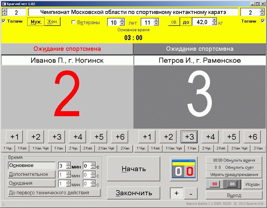Click the Петров И., г. Раменское name field
Viewport: 267px width, 208px height.
pos(200,60)
